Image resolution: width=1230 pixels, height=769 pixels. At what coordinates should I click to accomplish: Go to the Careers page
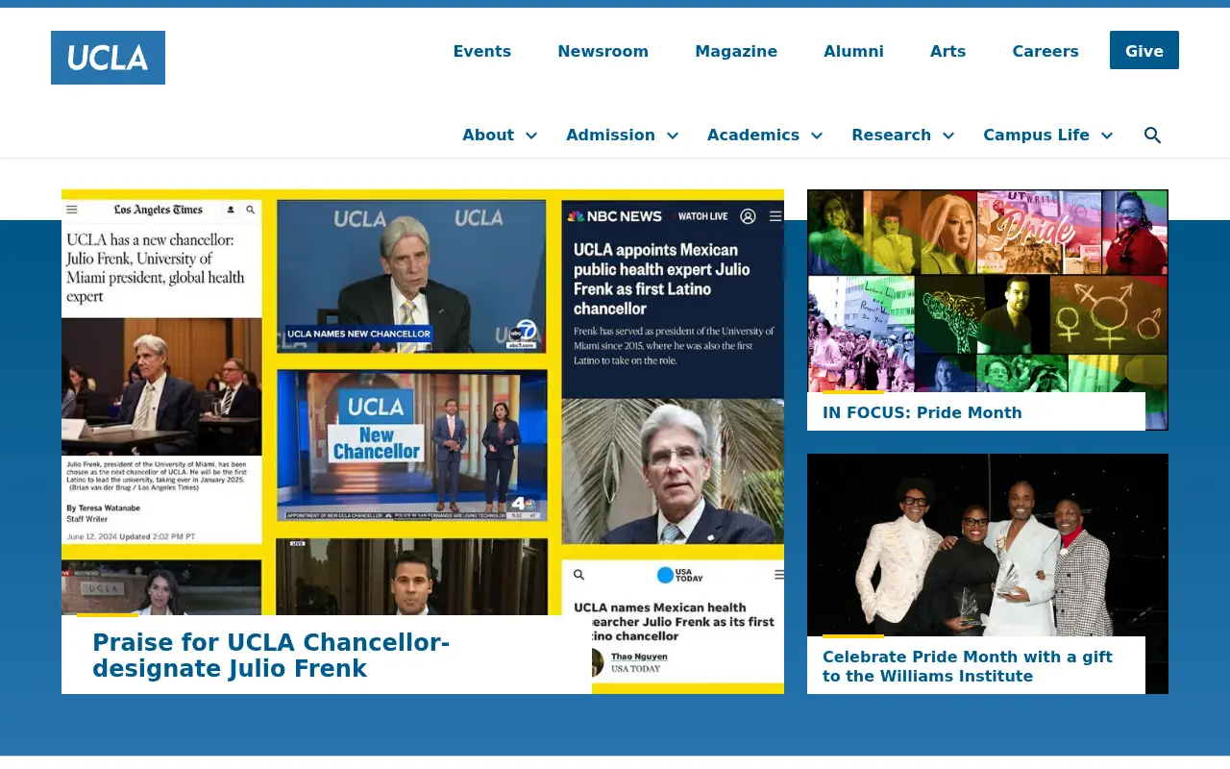tap(1045, 51)
